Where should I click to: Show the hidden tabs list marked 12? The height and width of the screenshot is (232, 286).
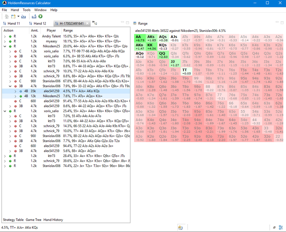(x=94, y=23)
